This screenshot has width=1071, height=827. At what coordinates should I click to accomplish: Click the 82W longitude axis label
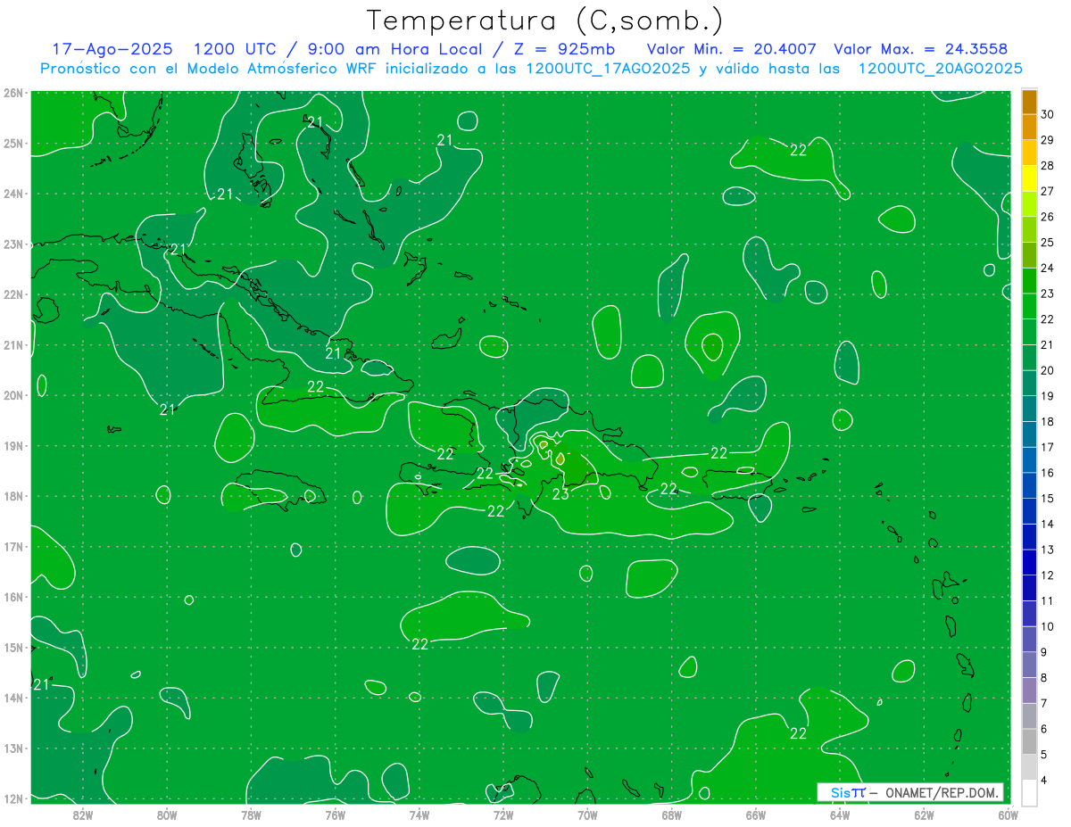point(83,815)
